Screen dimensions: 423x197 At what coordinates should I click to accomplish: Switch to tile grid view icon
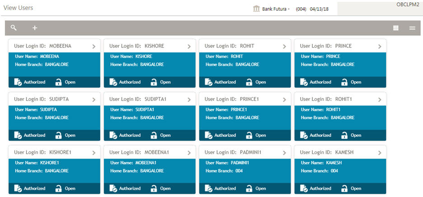coord(396,28)
